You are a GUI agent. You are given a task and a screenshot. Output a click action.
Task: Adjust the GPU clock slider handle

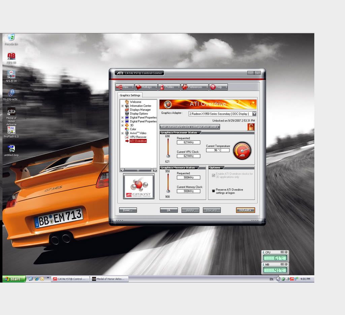(168, 156)
